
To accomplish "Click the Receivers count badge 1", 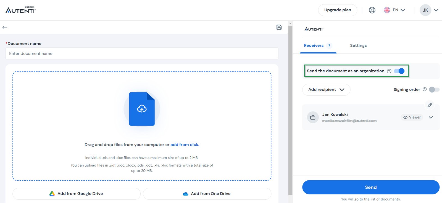I will [329, 46].
